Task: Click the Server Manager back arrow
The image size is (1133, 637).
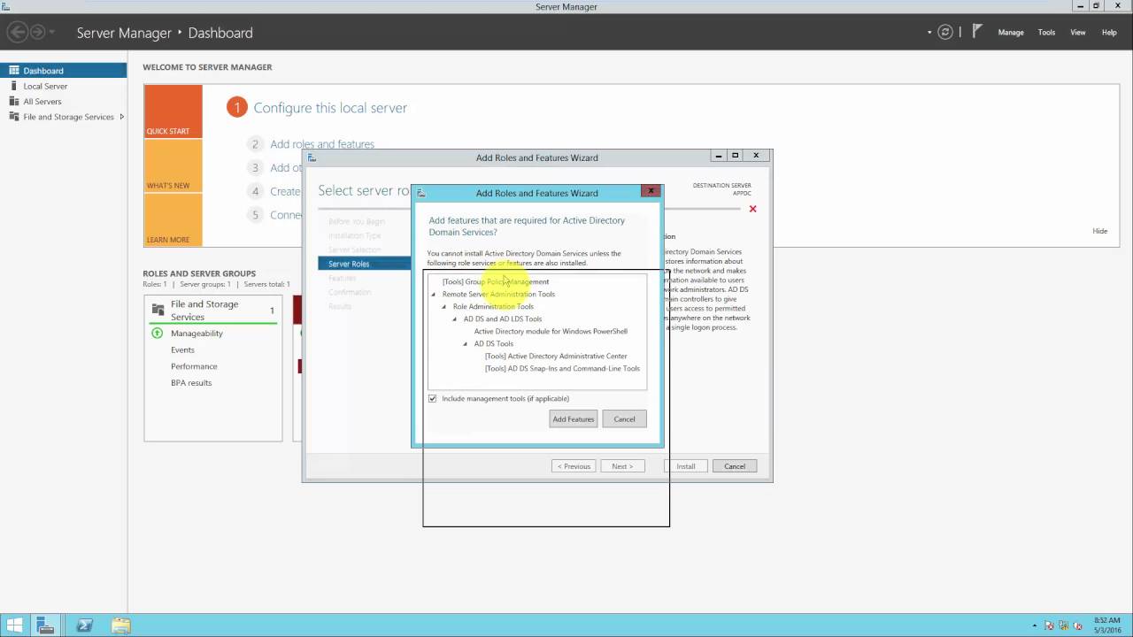Action: pyautogui.click(x=17, y=33)
